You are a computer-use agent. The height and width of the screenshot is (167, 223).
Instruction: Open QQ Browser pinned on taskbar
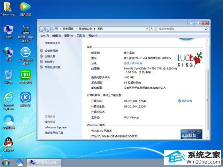point(20,163)
